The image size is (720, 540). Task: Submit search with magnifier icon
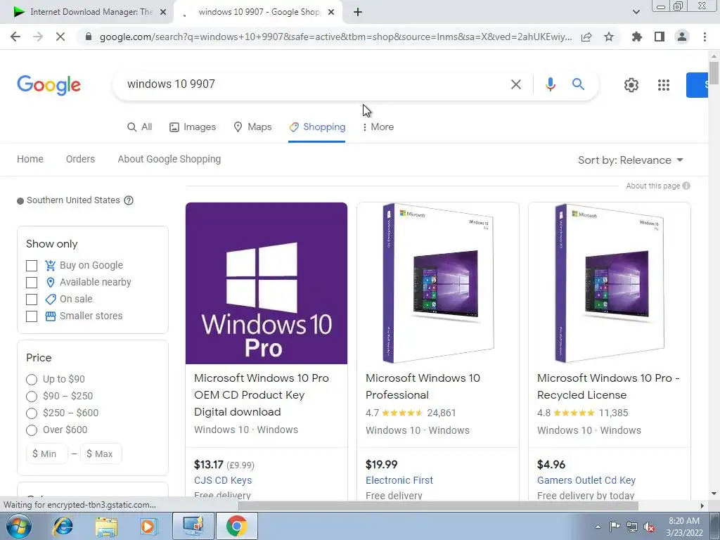tap(578, 84)
